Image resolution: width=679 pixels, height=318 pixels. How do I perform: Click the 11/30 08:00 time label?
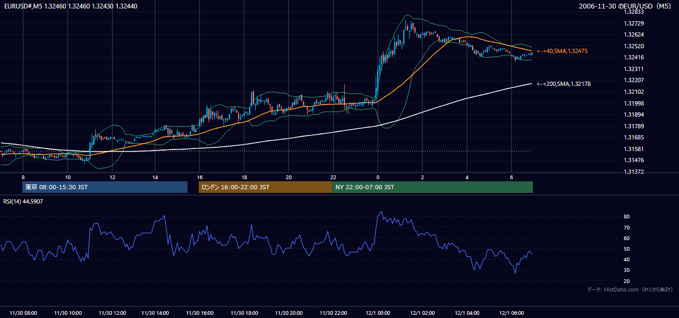tap(23, 313)
